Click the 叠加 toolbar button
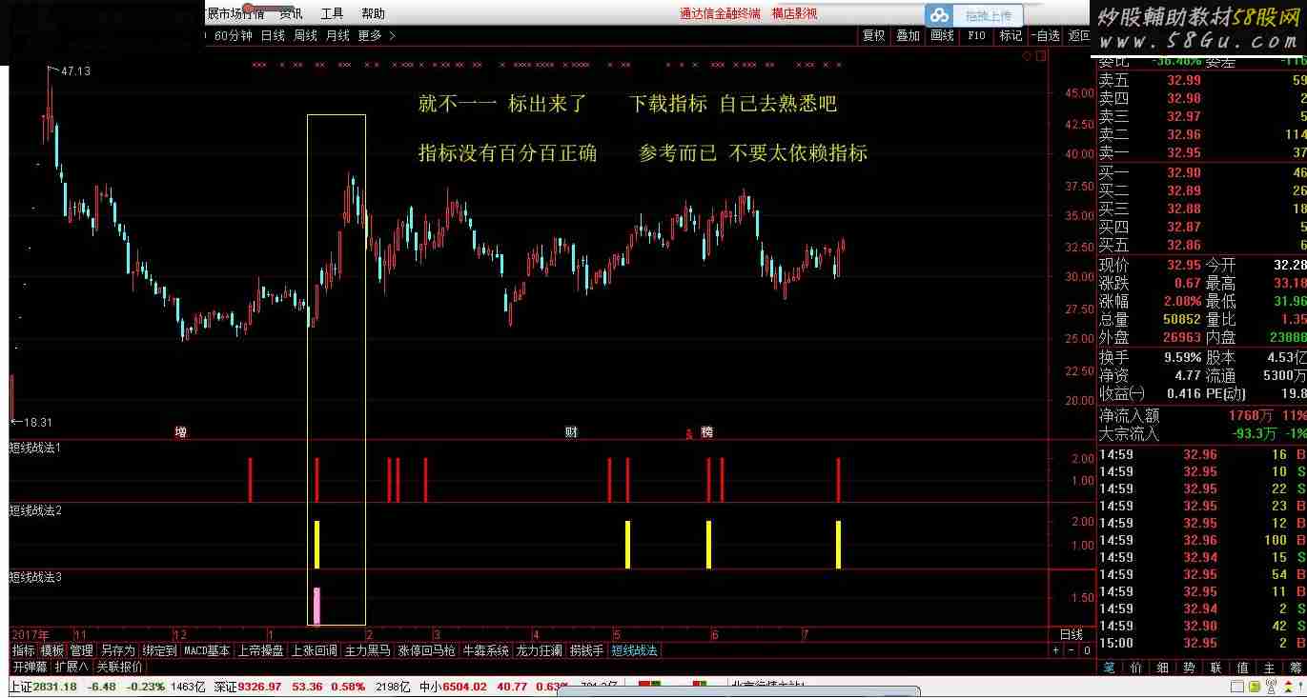 [x=908, y=35]
